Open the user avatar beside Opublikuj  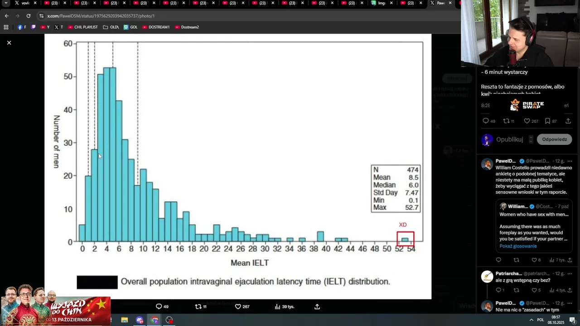[x=487, y=139]
